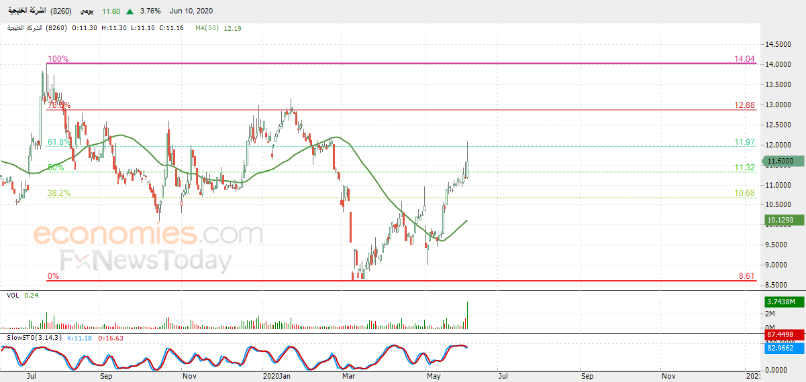This screenshot has height=382, width=806.
Task: Click the 2M volume axis label
Action: (770, 314)
